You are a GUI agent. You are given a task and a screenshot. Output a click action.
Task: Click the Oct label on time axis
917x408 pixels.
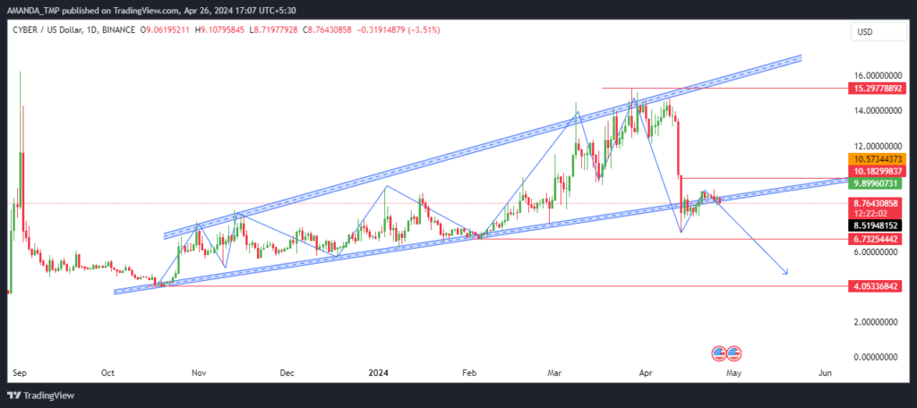[x=107, y=372]
